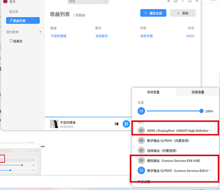Add a new playlist with plus icon
This screenshot has width=220, height=190.
[40, 32]
